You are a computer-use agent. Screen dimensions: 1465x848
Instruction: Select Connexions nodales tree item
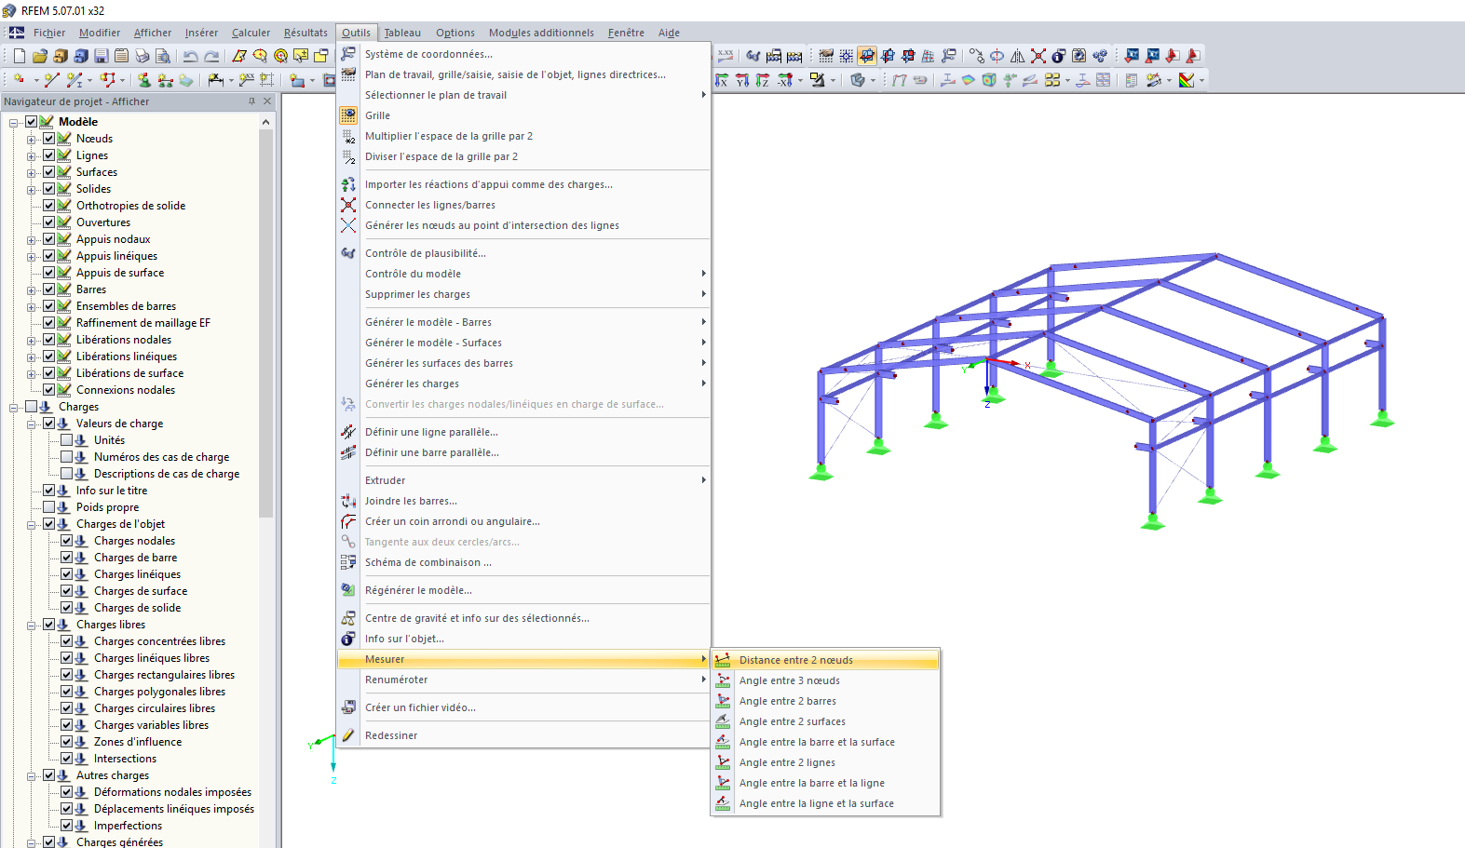coord(126,390)
